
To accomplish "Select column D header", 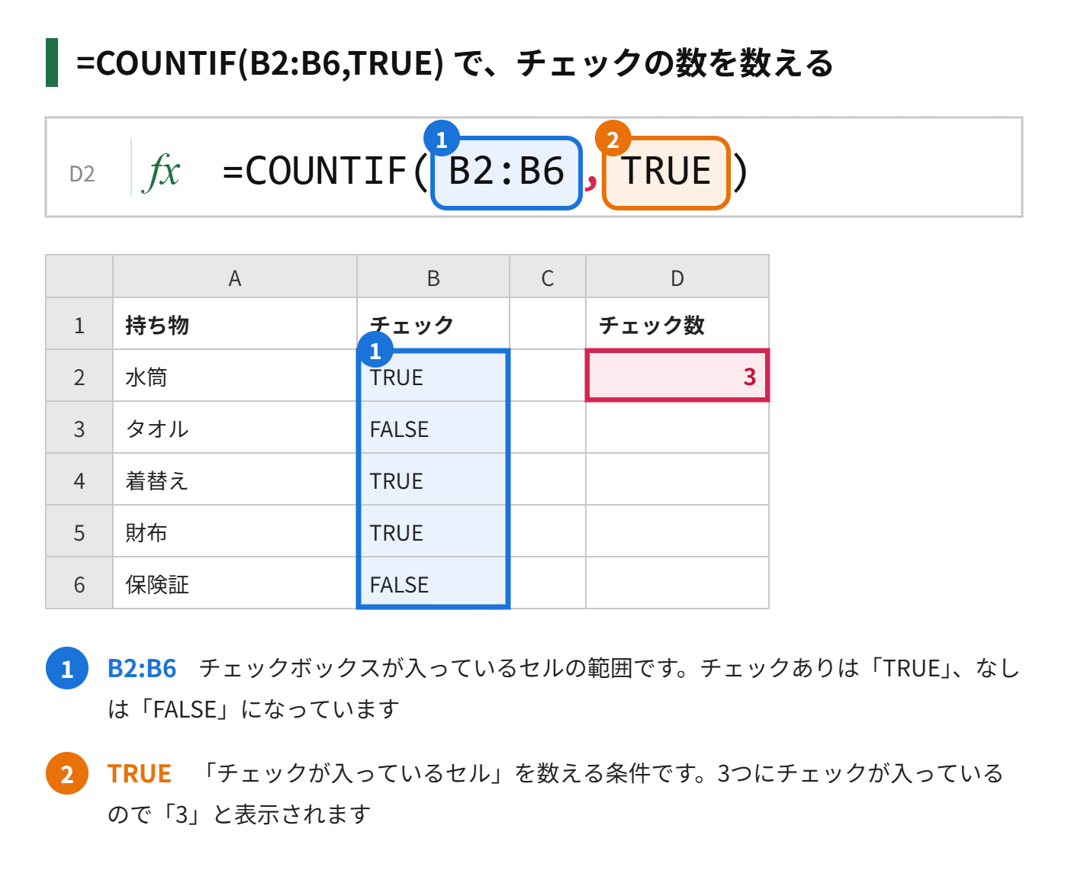I will coord(677,277).
